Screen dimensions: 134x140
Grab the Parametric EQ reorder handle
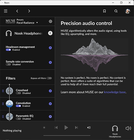point(3,116)
